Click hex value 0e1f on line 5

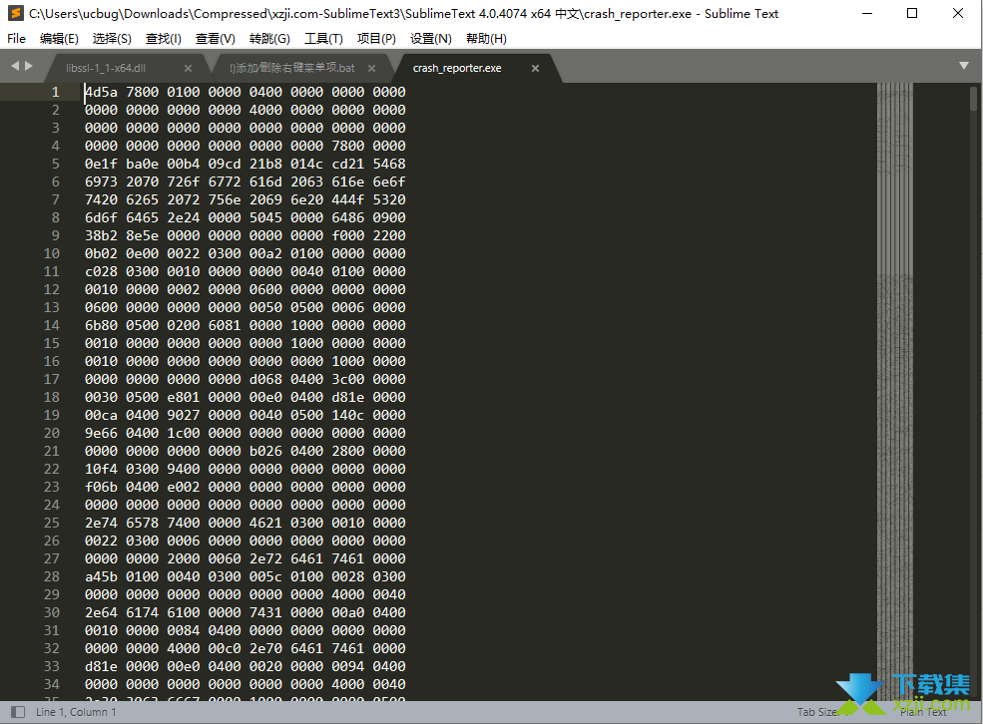(x=101, y=165)
